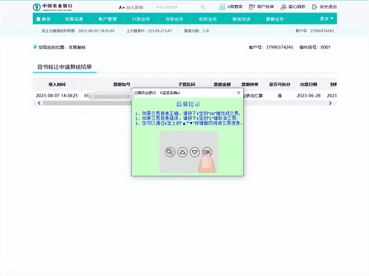Click the 放大屏幕 enlarge screen icon
Image resolution: width=369 pixels, height=276 pixels.
[122, 7]
